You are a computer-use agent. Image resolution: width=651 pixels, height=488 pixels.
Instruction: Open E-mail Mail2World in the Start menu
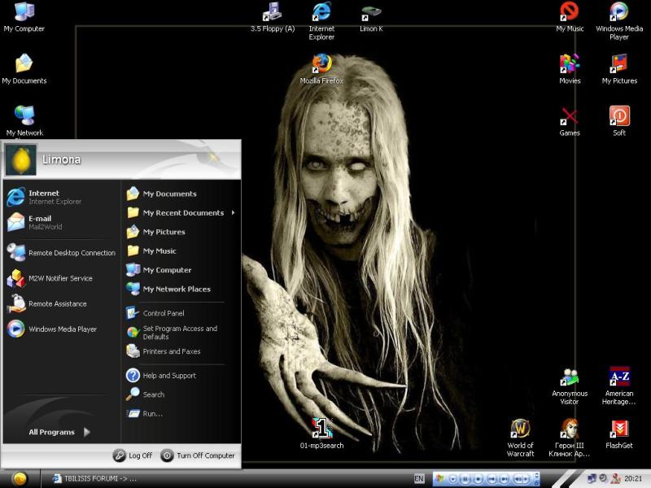63,222
